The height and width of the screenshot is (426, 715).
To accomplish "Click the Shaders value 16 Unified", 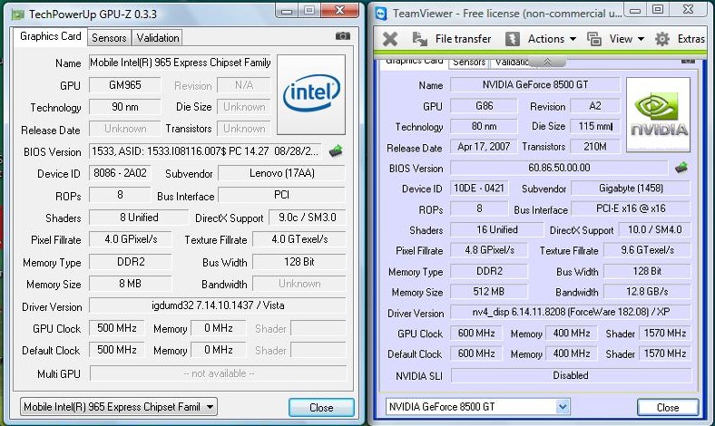I will point(497,229).
